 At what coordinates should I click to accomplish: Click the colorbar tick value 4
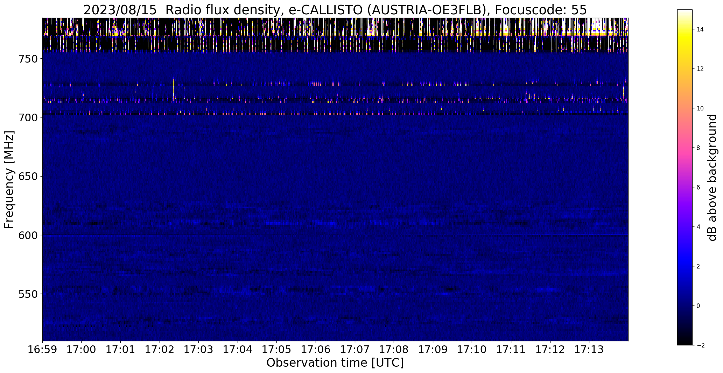(699, 227)
